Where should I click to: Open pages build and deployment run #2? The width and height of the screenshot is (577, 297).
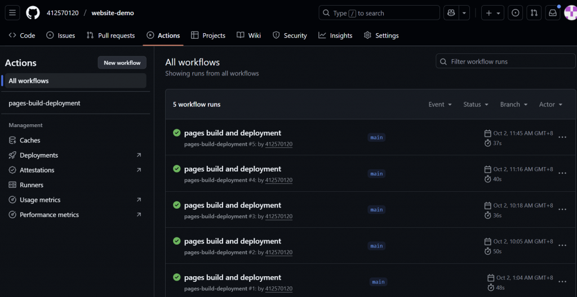(233, 241)
